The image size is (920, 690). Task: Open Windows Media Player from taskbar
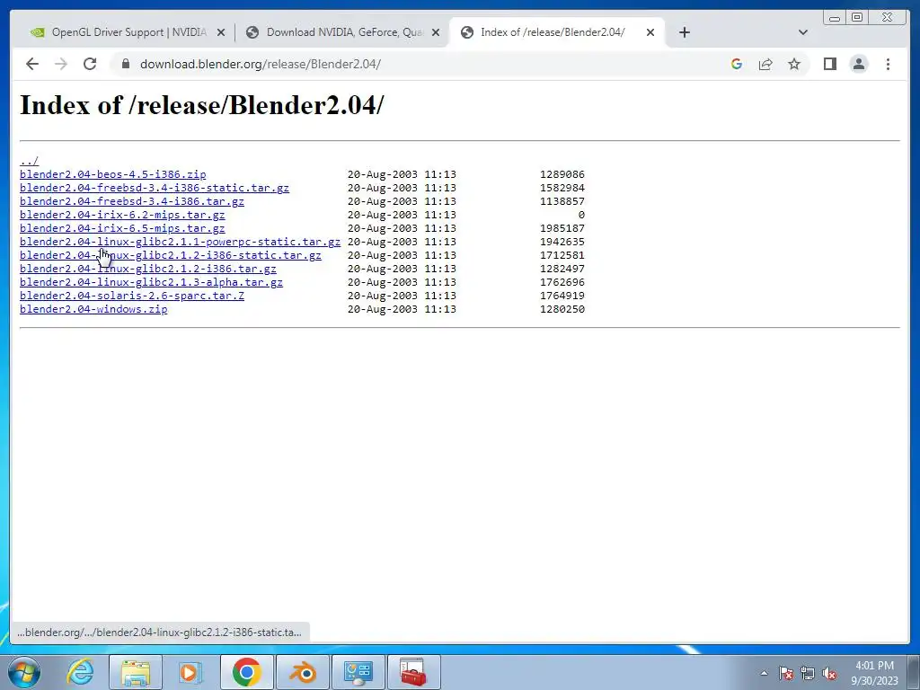(x=190, y=672)
